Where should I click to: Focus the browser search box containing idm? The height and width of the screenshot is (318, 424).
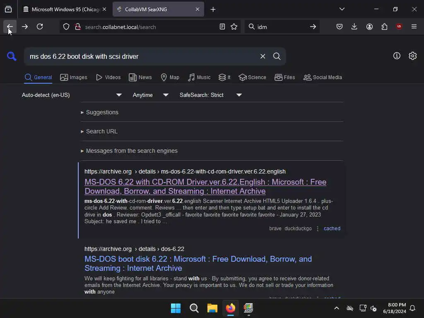pos(281,27)
